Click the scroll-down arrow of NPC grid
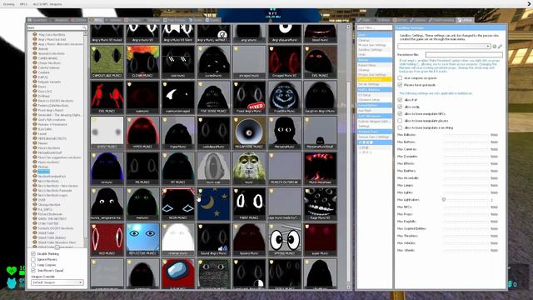 pyautogui.click(x=348, y=287)
